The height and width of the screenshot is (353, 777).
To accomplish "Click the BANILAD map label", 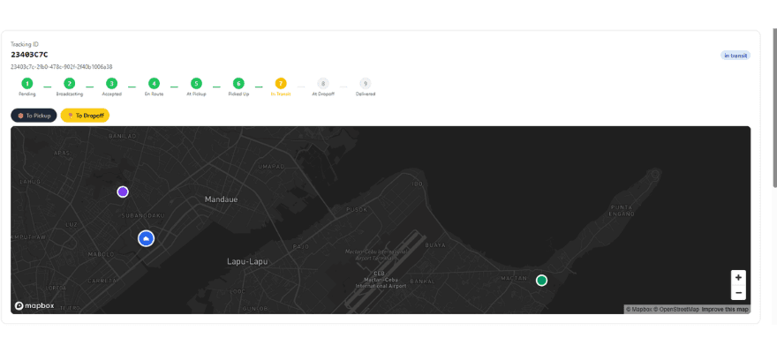I will click(x=122, y=135).
